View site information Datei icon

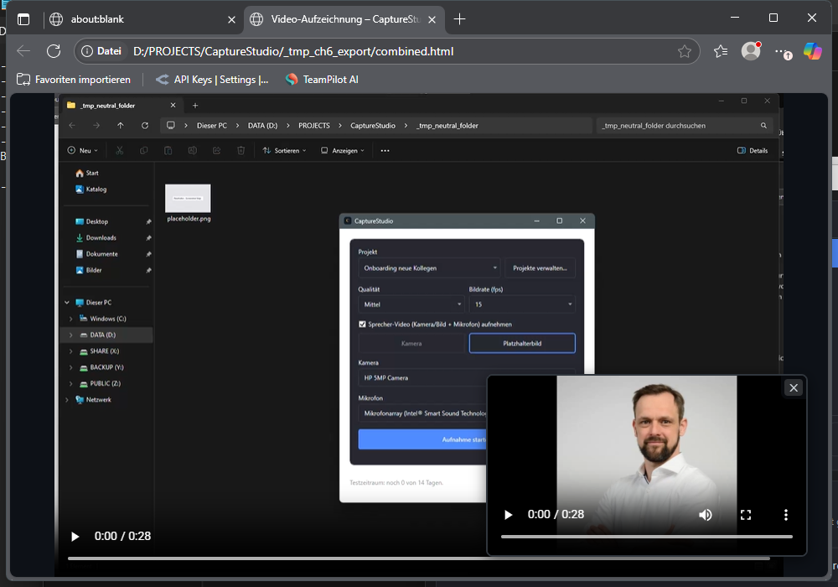101,51
